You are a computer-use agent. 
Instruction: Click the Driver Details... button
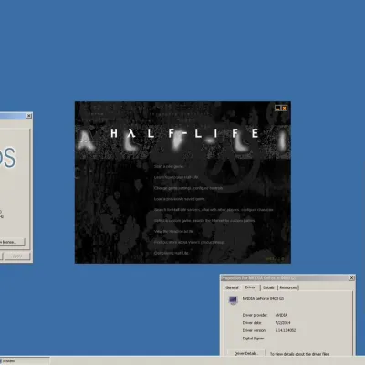[x=246, y=353]
